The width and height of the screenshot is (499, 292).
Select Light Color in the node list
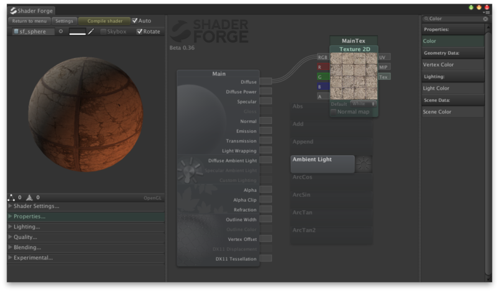(453, 88)
